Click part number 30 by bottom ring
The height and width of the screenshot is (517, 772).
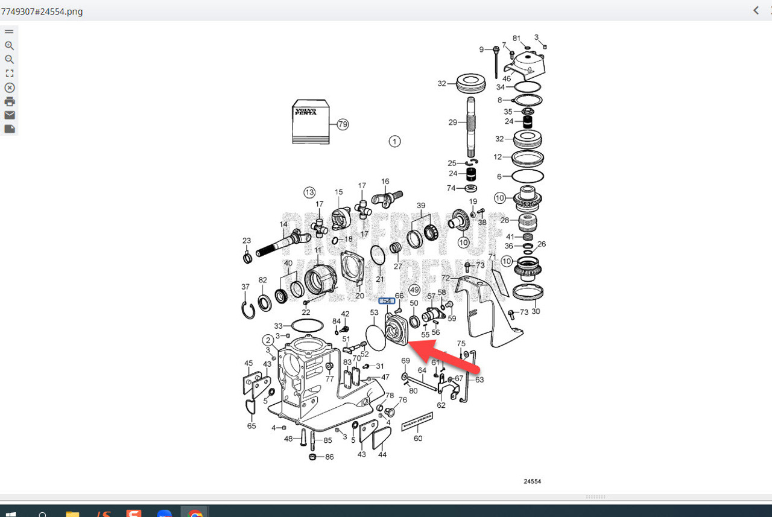[535, 311]
